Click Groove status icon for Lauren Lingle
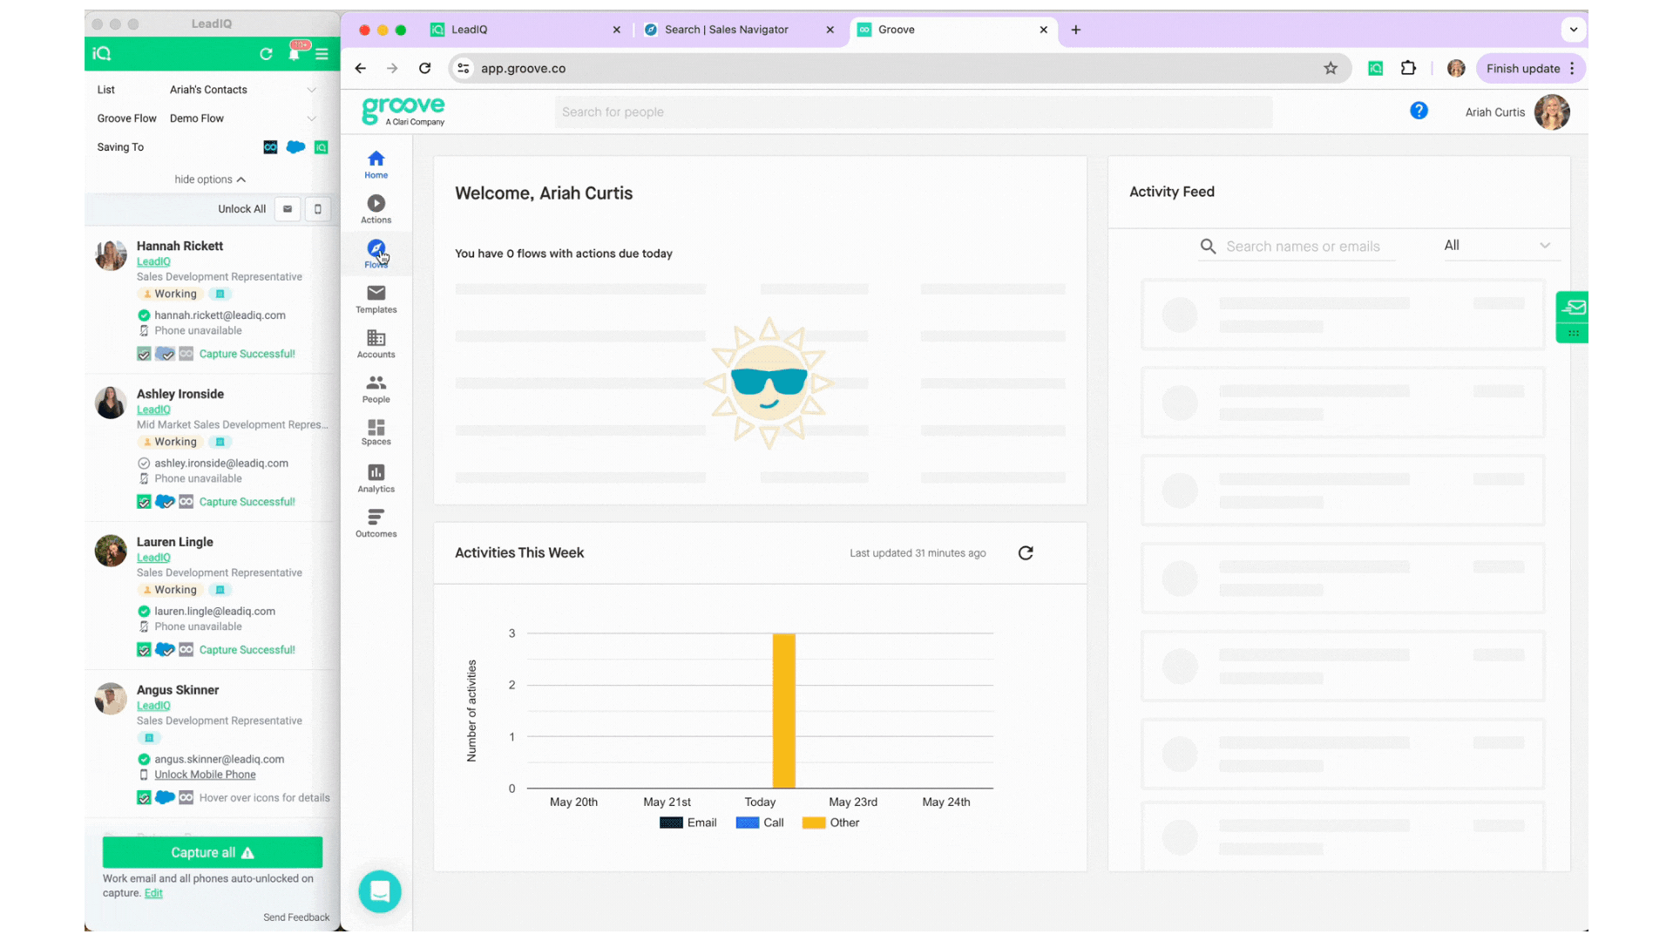 pyautogui.click(x=186, y=650)
